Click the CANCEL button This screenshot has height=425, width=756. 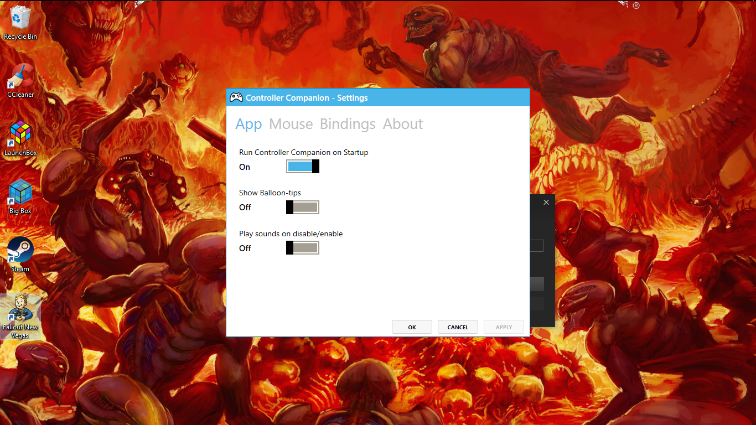pyautogui.click(x=458, y=327)
